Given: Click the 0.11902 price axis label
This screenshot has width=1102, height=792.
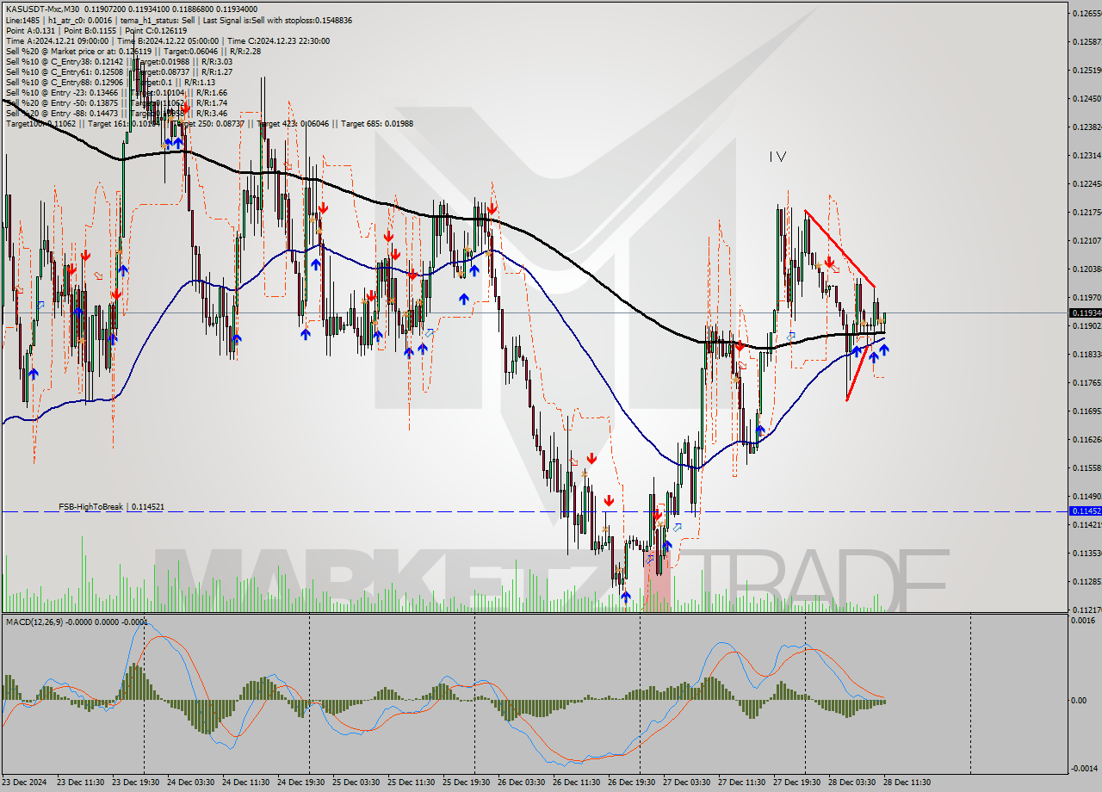Looking at the screenshot, I should pyautogui.click(x=1086, y=325).
